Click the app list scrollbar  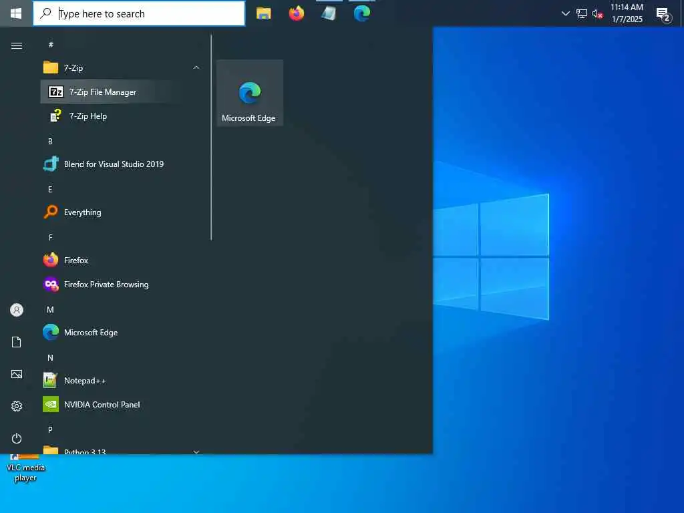pyautogui.click(x=211, y=138)
